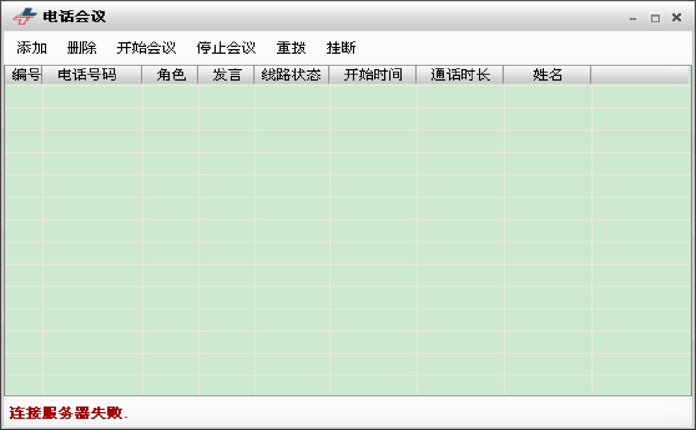696x430 pixels.
Task: Click the 通话时长 column header
Action: 460,75
